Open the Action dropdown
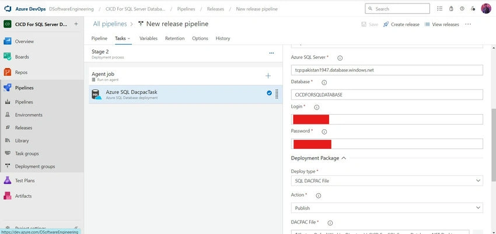 tap(387, 208)
